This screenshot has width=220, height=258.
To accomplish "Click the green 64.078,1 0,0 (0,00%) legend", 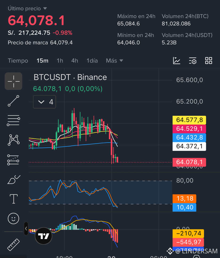I will pos(68,89).
